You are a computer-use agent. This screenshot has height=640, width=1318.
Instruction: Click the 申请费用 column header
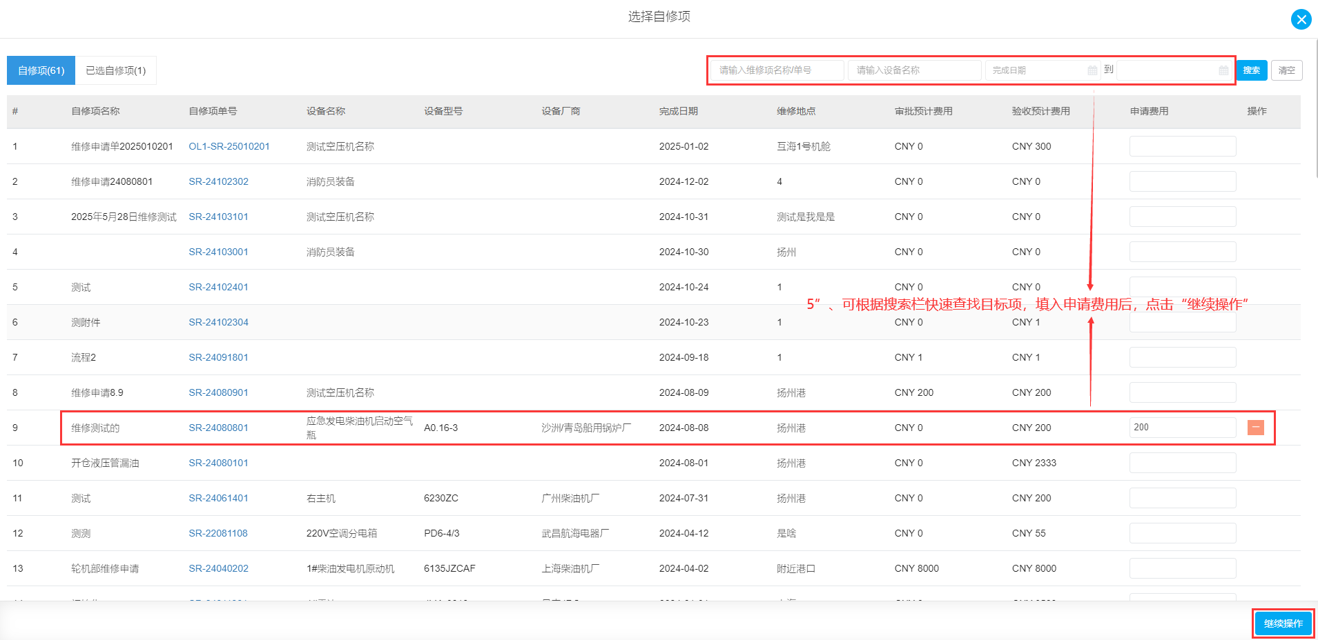tap(1150, 111)
